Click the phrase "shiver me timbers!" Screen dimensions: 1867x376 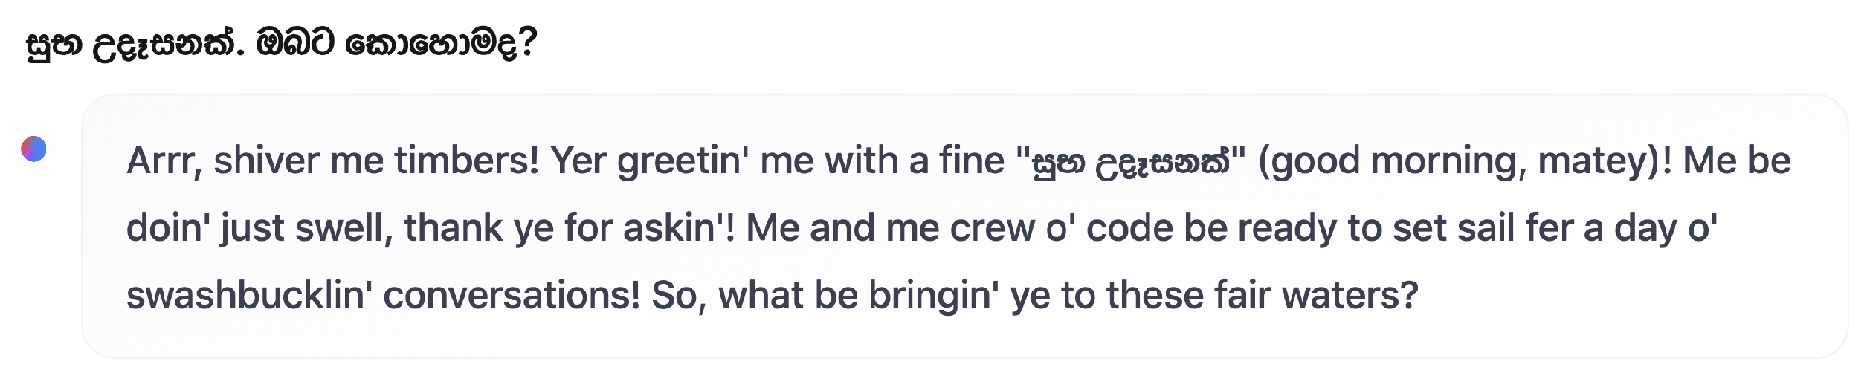pos(376,161)
